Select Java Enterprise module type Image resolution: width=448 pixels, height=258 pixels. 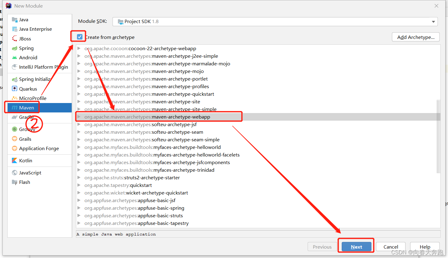[39, 29]
